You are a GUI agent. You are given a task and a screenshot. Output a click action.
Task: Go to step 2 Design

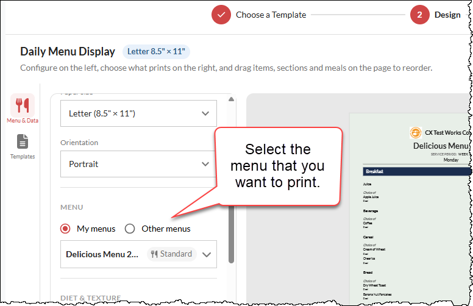click(419, 15)
